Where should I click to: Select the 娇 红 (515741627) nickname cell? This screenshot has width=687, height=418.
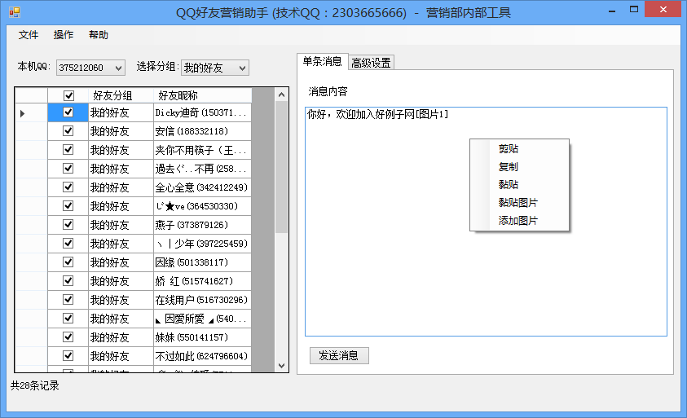tap(202, 281)
